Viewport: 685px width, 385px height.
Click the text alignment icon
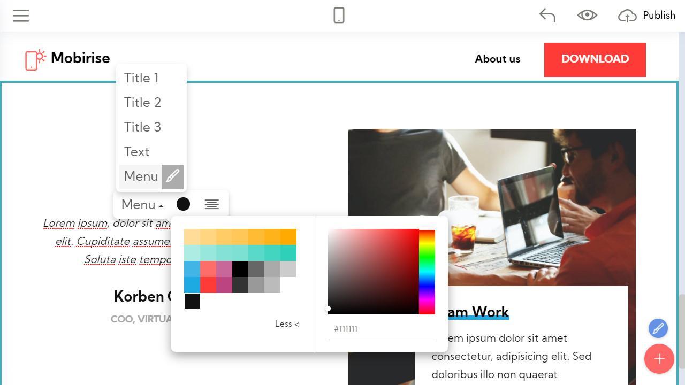click(x=212, y=204)
